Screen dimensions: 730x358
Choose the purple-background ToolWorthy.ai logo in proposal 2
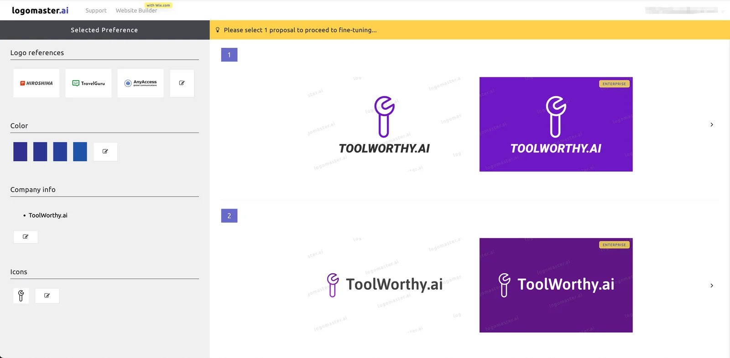tap(556, 285)
